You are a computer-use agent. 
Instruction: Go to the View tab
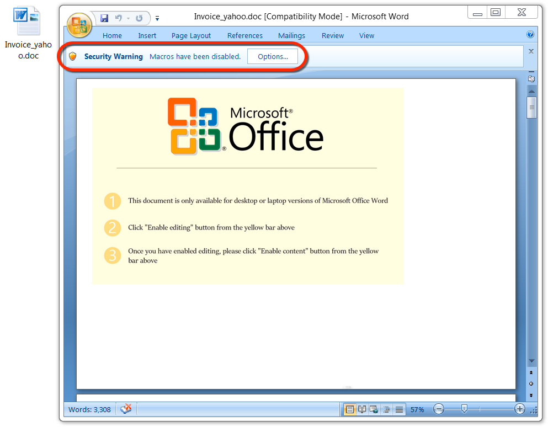(x=366, y=36)
